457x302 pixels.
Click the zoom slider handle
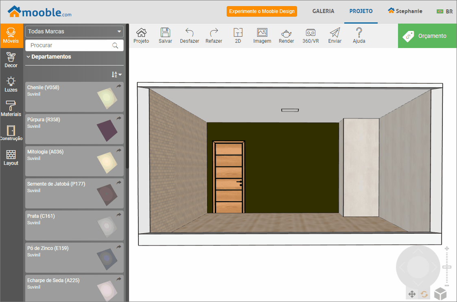pyautogui.click(x=447, y=267)
